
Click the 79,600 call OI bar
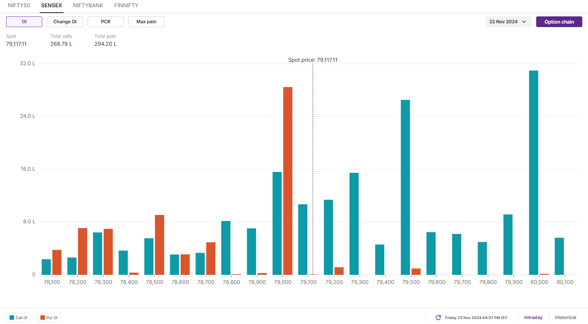pos(431,253)
